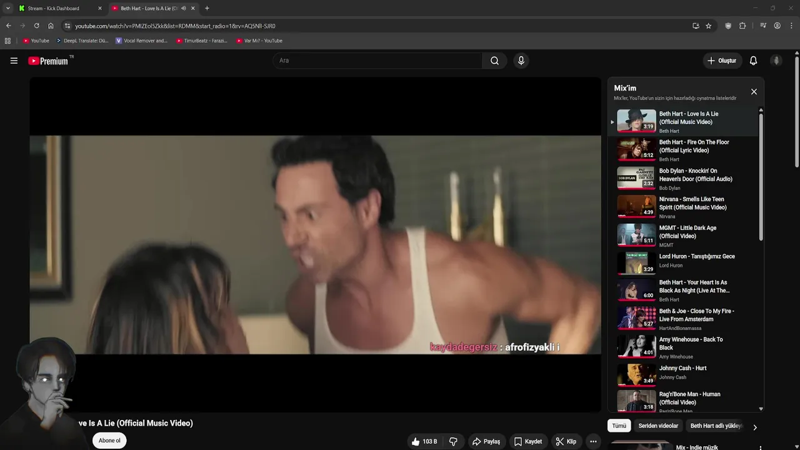Screen dimensions: 800x450
Task: Open TimurBeatz bookmark
Action: pos(202,41)
